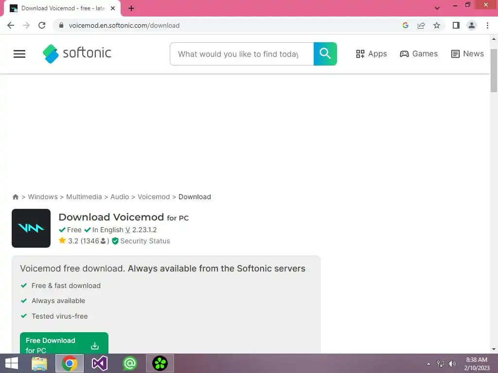498x373 pixels.
Task: Toggle the browser side panel
Action: click(456, 25)
